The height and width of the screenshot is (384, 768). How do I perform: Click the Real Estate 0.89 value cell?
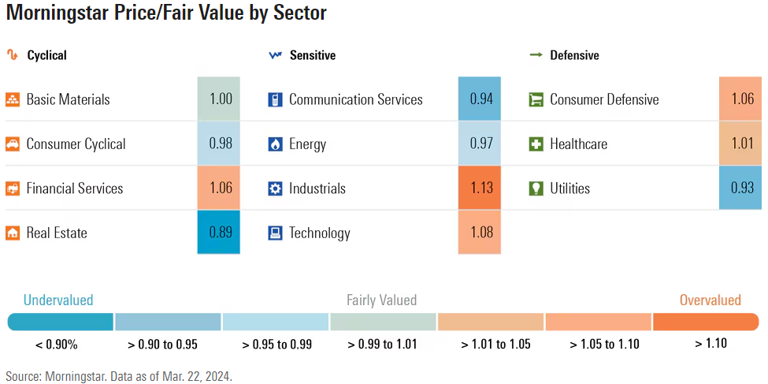pos(219,233)
